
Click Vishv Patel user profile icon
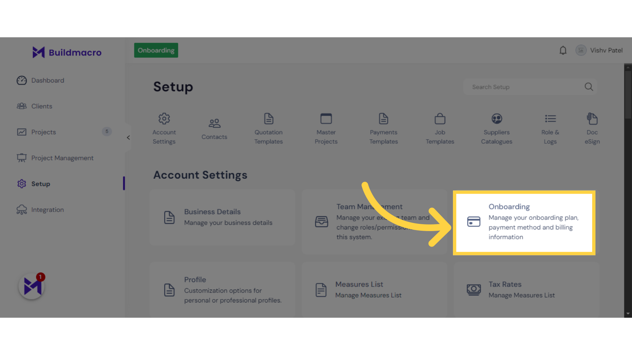coord(581,50)
